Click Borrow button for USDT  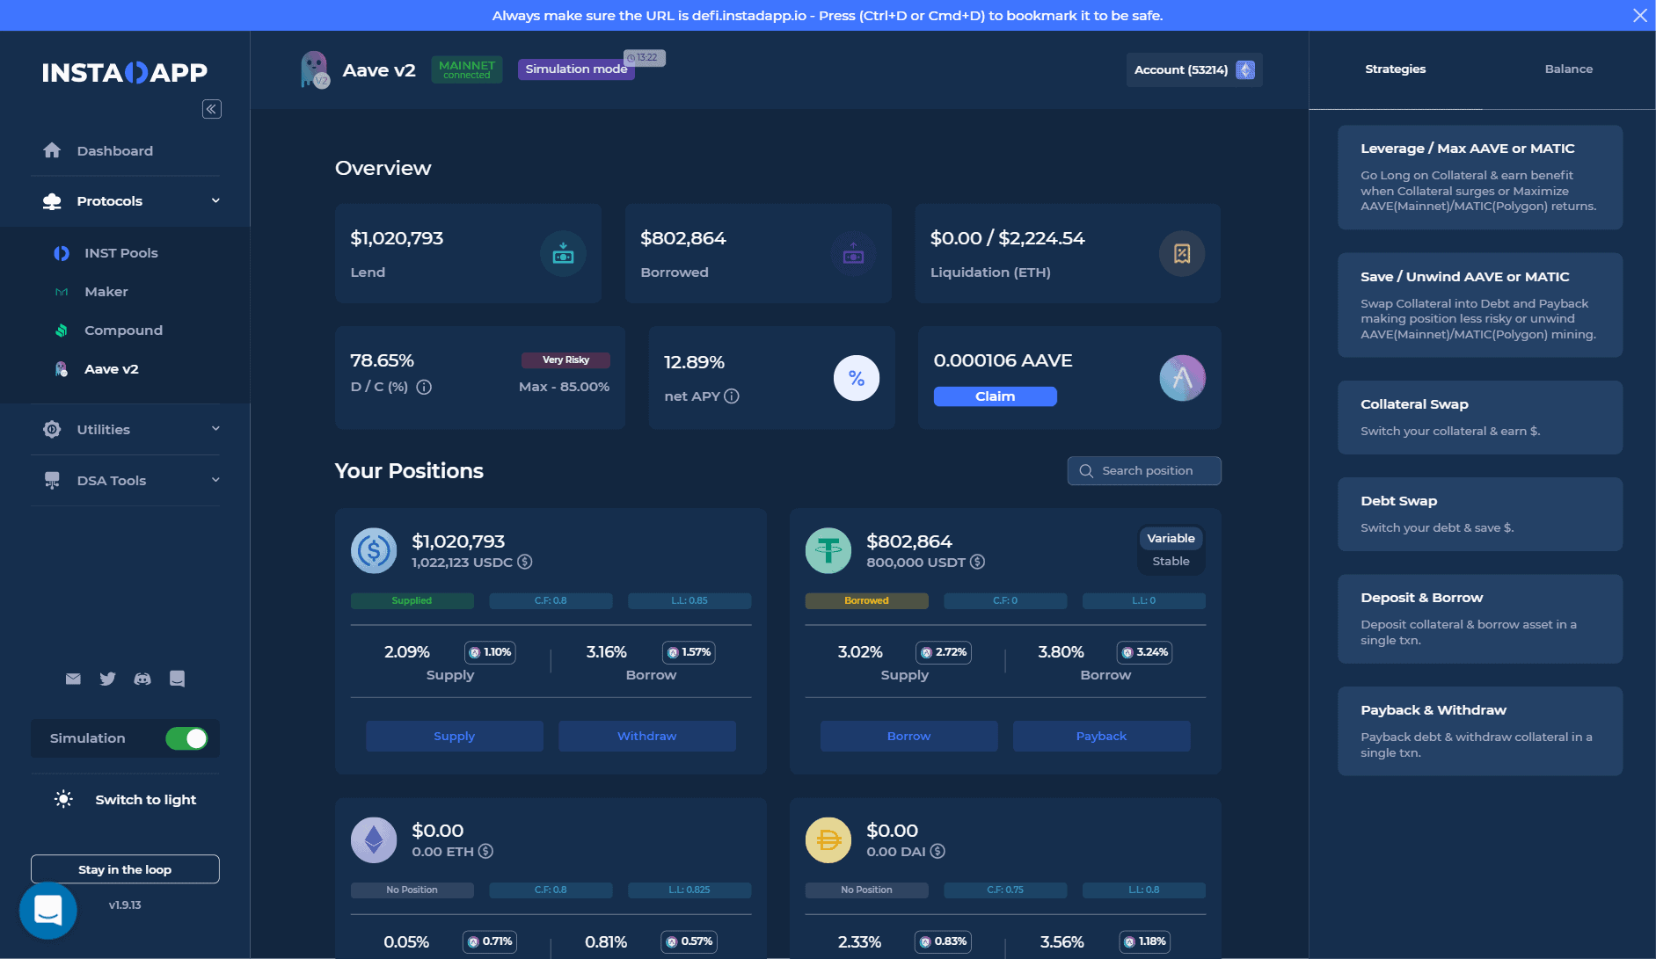point(908,736)
